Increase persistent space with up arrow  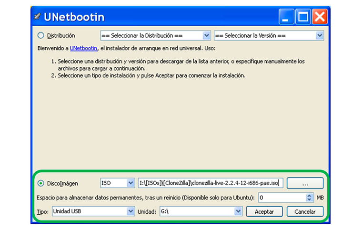pos(309,196)
